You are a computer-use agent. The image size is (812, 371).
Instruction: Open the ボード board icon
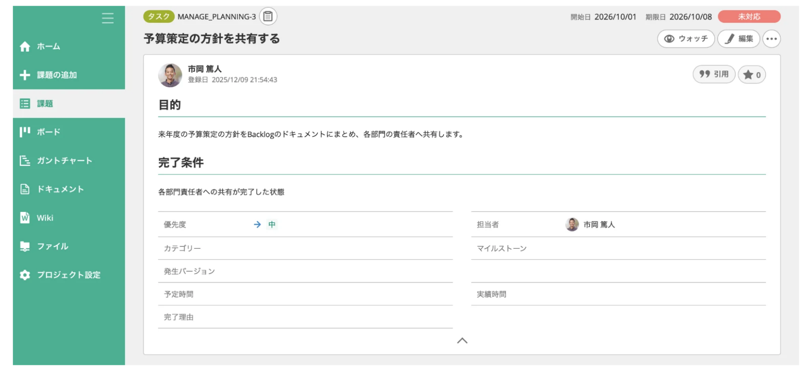[x=25, y=132]
